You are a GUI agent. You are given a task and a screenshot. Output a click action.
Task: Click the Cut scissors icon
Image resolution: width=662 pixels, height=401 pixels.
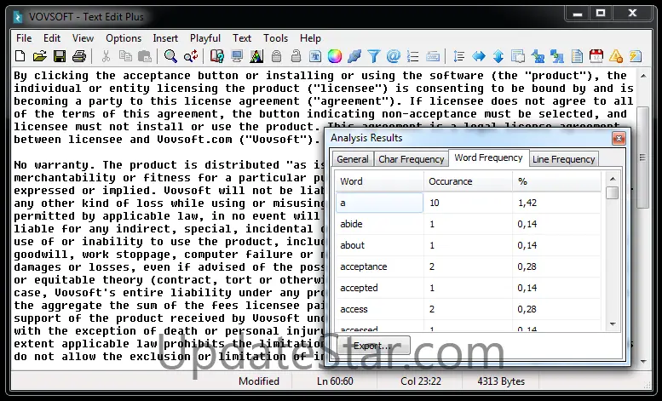(x=106, y=55)
